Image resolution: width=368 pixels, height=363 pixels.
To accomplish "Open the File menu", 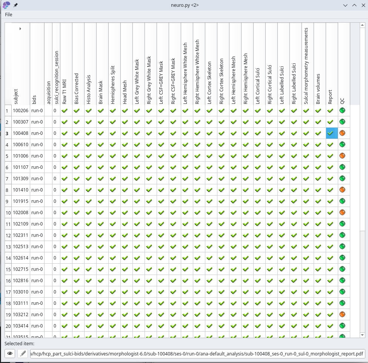I will 8,15.
